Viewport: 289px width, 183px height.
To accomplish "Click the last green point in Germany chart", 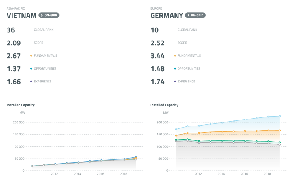I will click(280, 142).
